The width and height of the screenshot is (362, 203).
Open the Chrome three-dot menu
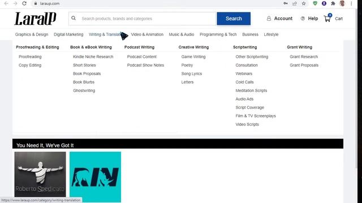[351, 3]
